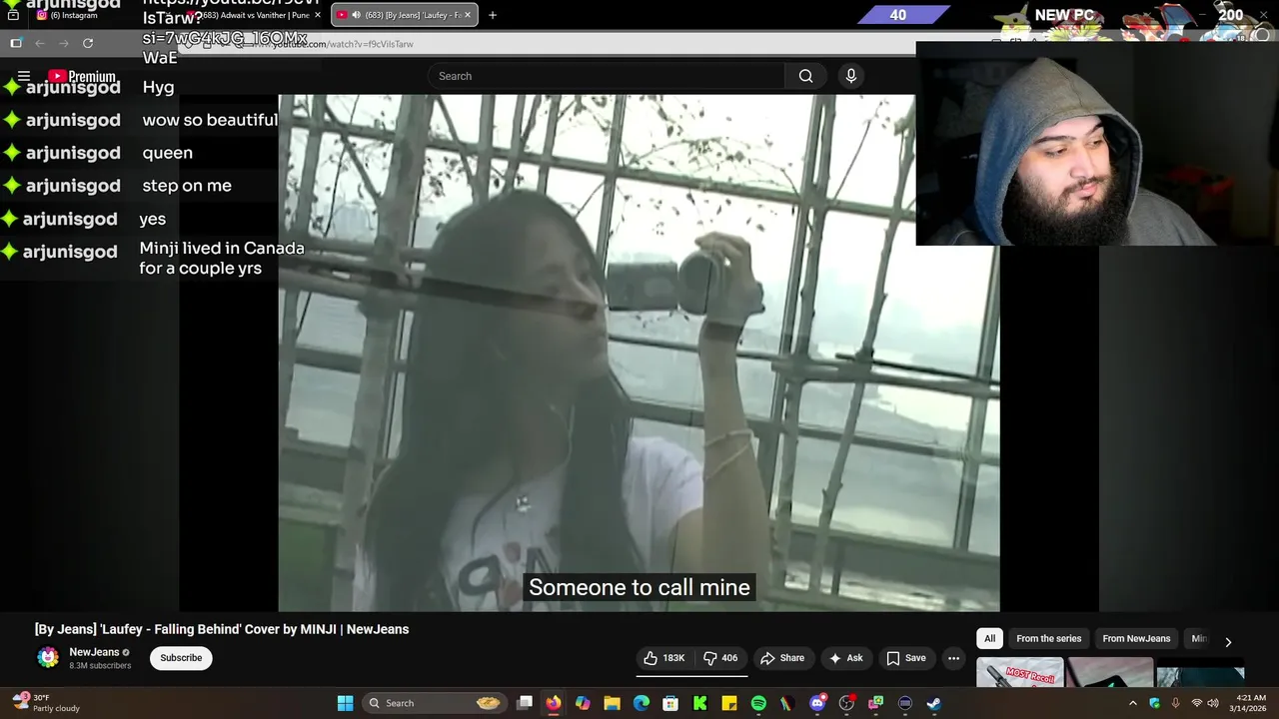Click the Windows taskbar Search box
The height and width of the screenshot is (719, 1279).
coord(435,703)
